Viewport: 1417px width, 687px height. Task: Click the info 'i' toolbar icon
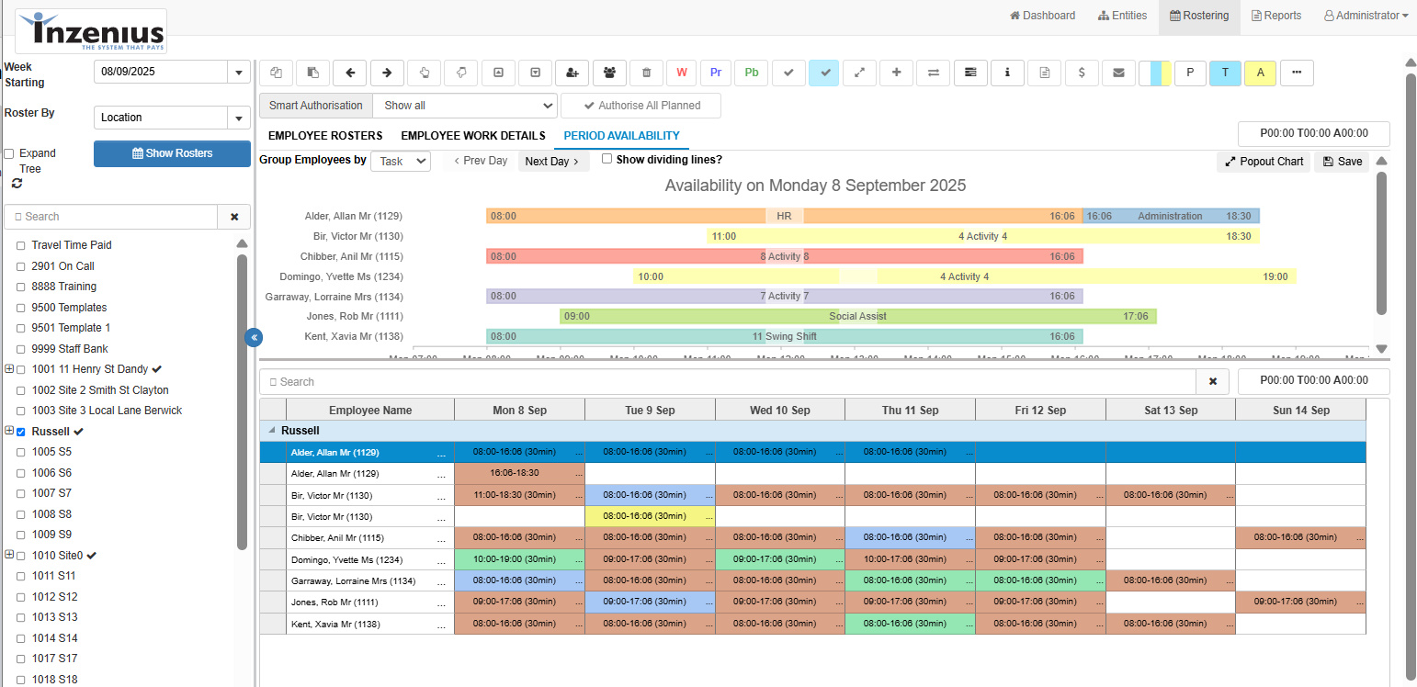point(1008,73)
